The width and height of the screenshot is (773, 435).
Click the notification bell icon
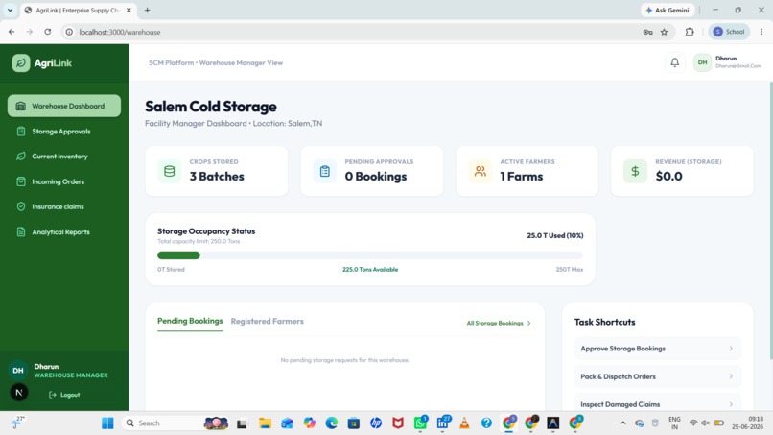(675, 62)
